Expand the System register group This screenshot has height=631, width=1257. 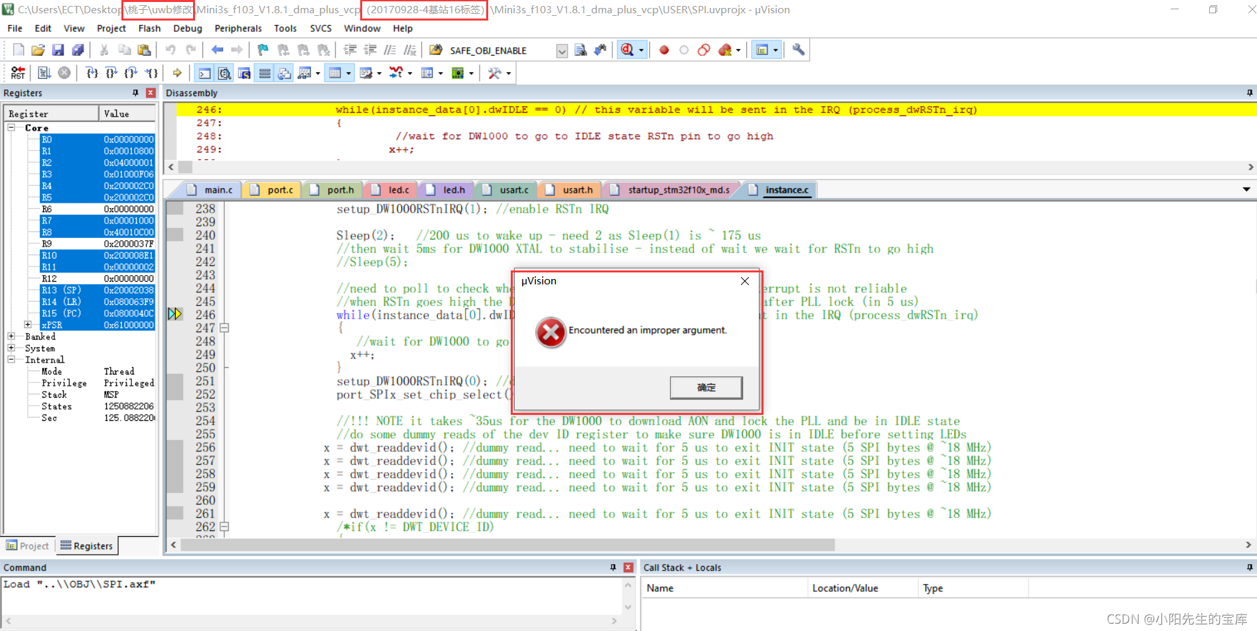pos(11,348)
